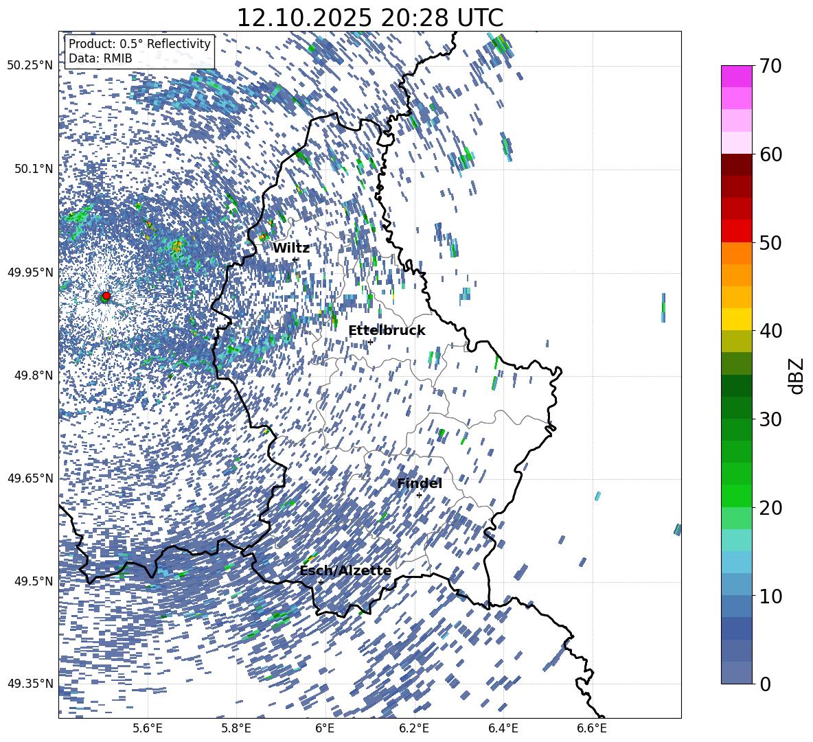Click the yellow 40 dBZ colorbar segment
Viewport: 813px width, 742px height.
(x=736, y=319)
